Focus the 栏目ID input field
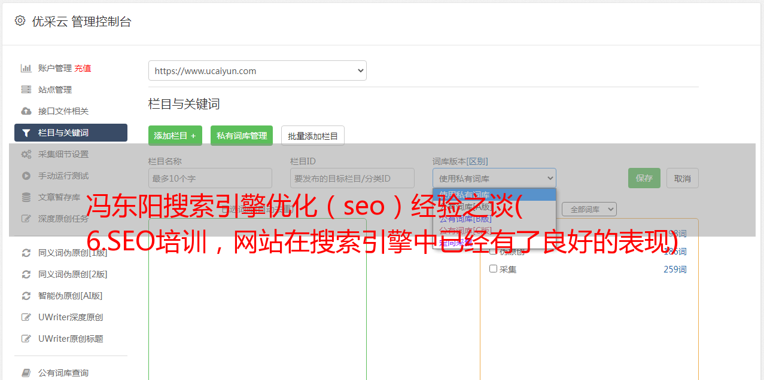Image resolution: width=764 pixels, height=380 pixels. [352, 178]
